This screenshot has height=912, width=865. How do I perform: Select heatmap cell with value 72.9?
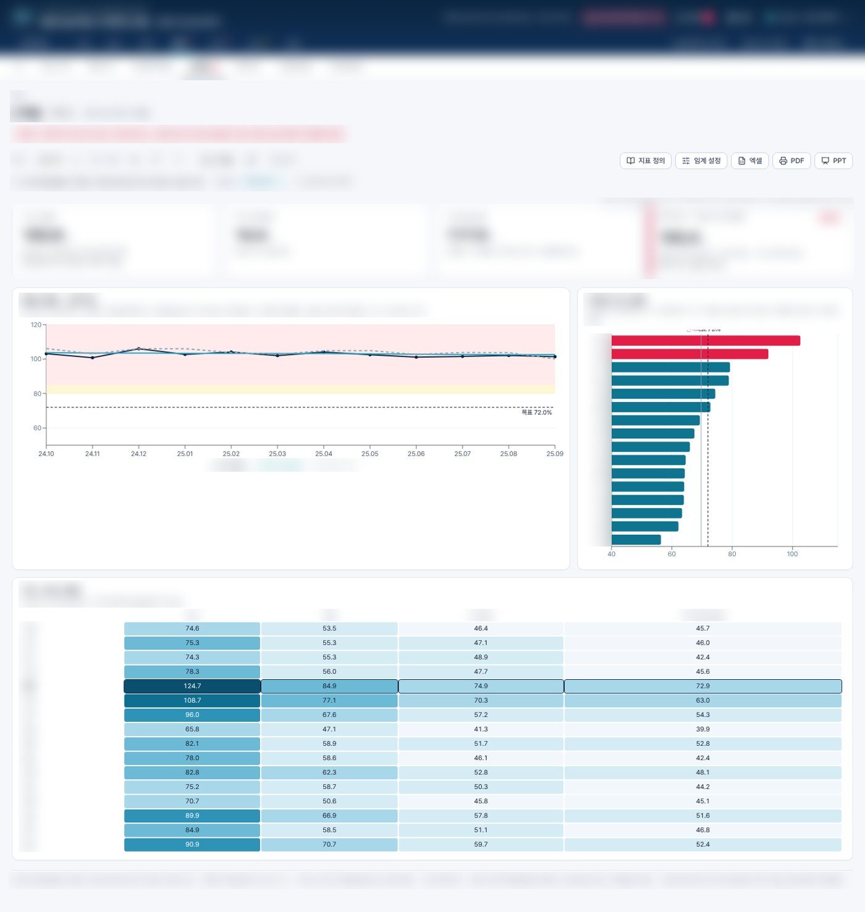pos(703,686)
